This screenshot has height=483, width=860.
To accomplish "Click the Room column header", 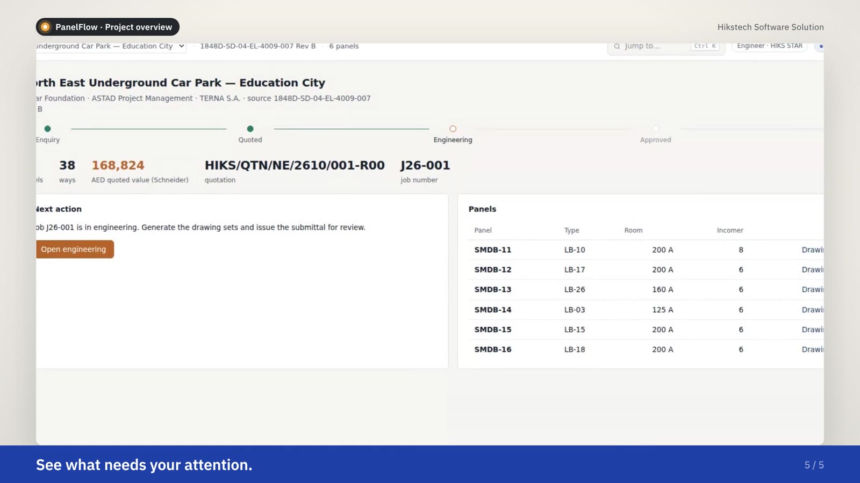I will [x=633, y=230].
